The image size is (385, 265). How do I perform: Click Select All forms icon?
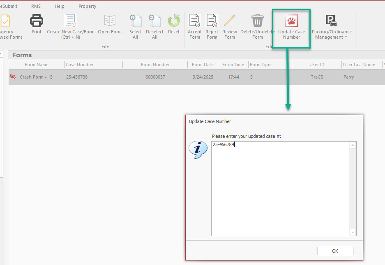(x=135, y=21)
